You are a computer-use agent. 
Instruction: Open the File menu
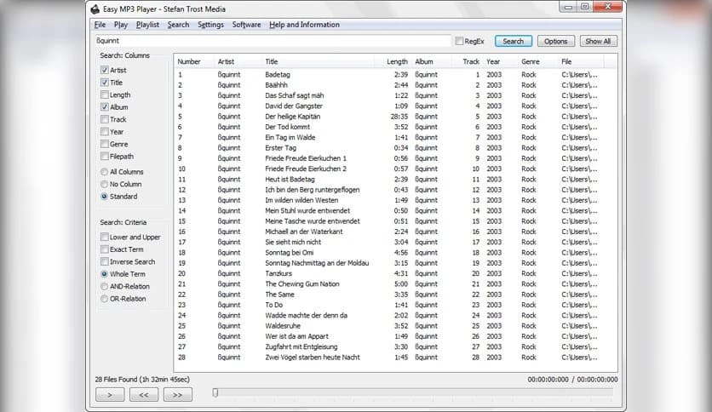[x=100, y=25]
